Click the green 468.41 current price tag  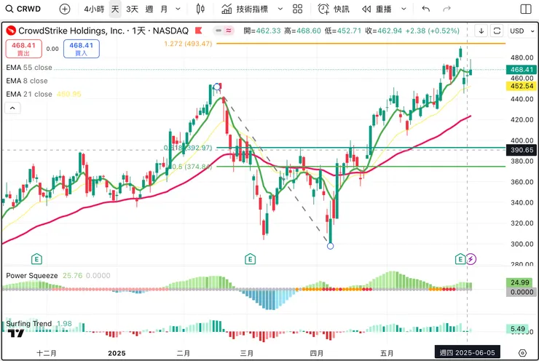[521, 70]
